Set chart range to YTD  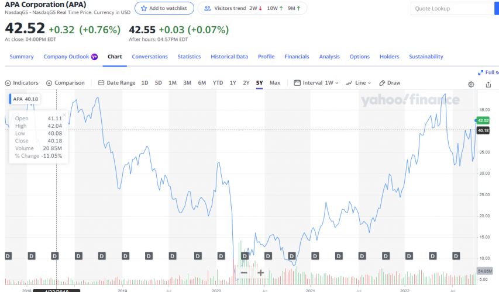pyautogui.click(x=218, y=83)
